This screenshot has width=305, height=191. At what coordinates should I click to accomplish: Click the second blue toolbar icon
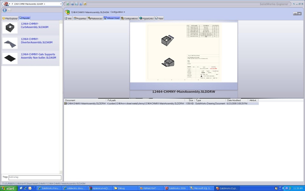click(x=72, y=4)
